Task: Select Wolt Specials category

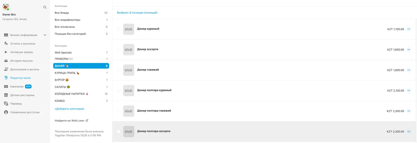Action: (81, 53)
